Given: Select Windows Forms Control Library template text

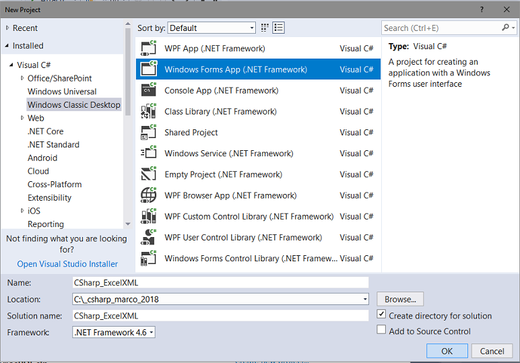Looking at the screenshot, I should click(251, 258).
